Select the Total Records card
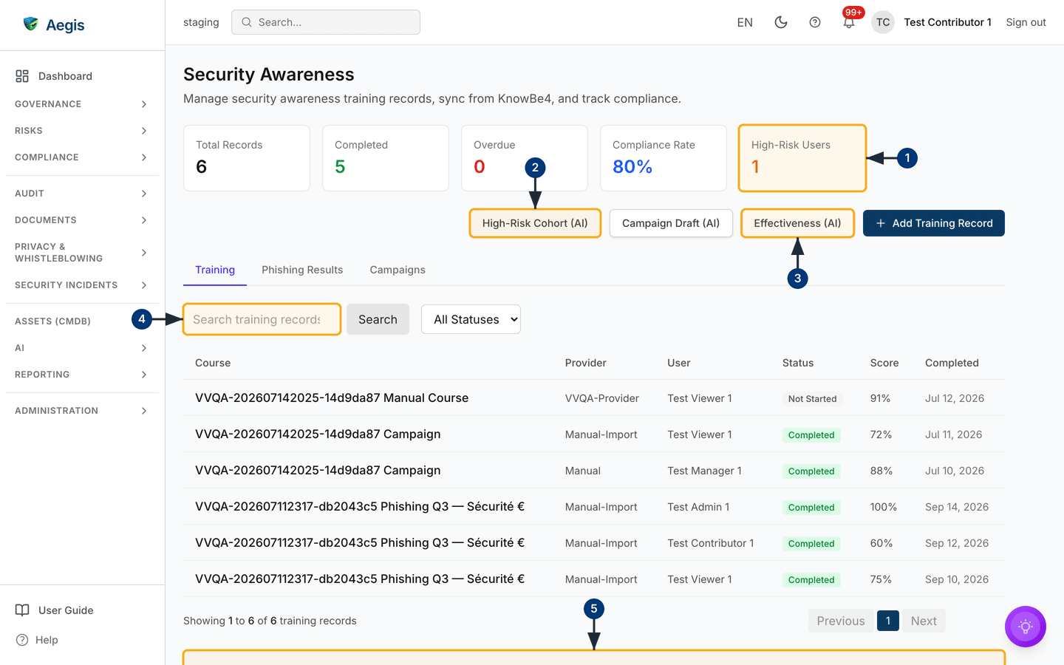This screenshot has width=1064, height=665. (x=247, y=158)
